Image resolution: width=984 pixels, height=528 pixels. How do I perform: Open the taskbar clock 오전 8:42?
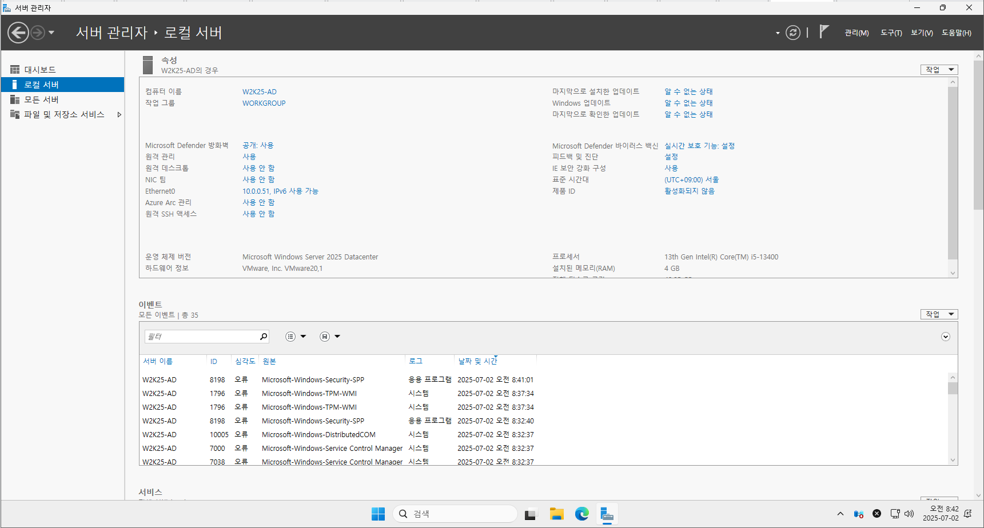941,514
